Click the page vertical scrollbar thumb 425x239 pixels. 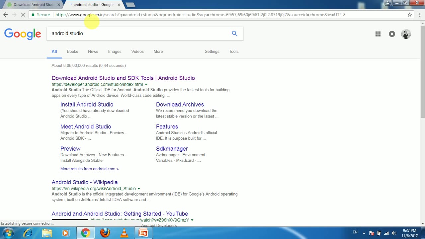click(x=422, y=71)
